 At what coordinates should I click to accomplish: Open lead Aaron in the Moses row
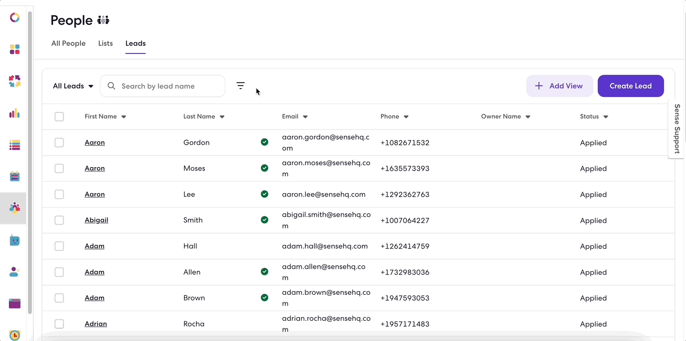(95, 169)
